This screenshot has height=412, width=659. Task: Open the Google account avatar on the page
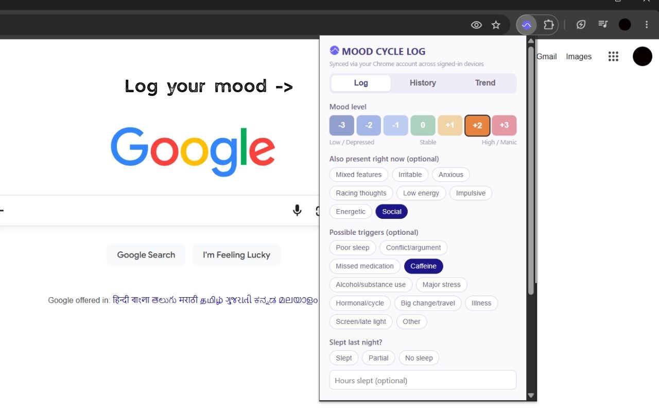pyautogui.click(x=643, y=56)
